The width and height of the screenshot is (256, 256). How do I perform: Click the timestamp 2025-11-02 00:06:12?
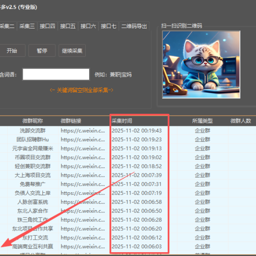[x=136, y=238]
